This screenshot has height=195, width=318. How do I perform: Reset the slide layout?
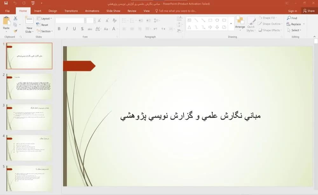pos(42,25)
